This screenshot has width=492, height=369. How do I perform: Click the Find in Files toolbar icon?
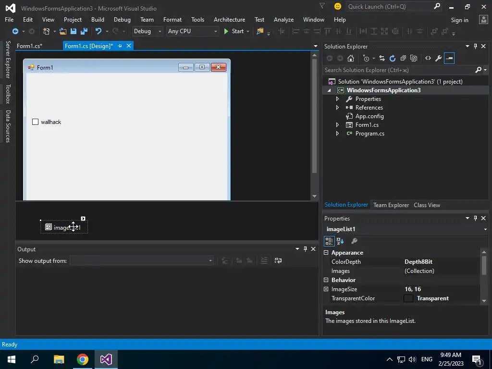point(260,31)
